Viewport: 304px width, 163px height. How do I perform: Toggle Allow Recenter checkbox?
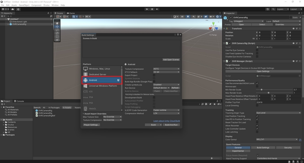[x=257, y=126]
